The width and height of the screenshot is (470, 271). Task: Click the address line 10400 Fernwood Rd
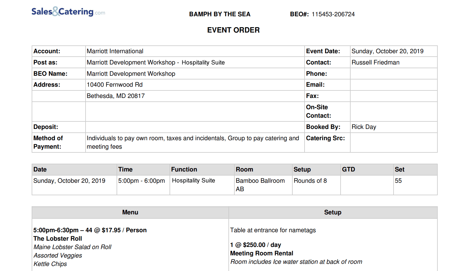115,85
